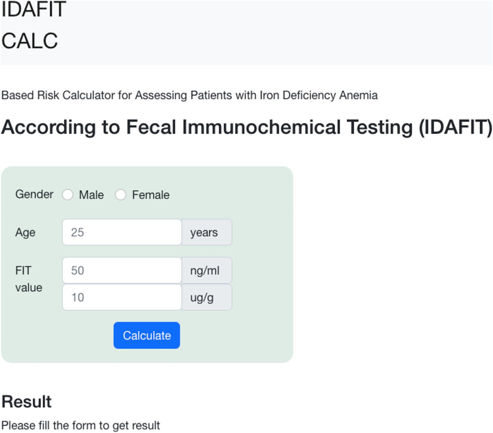Click the "Please fill the form" result message
Viewport: 493px width, 433px height.
coord(81,425)
